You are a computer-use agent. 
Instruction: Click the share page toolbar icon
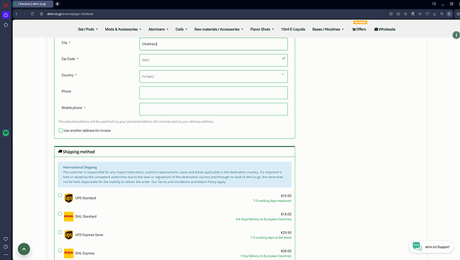click(x=391, y=14)
